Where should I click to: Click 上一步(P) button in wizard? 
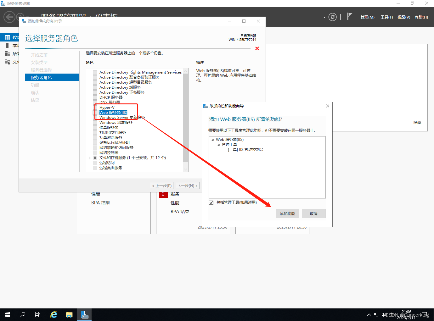[162, 186]
